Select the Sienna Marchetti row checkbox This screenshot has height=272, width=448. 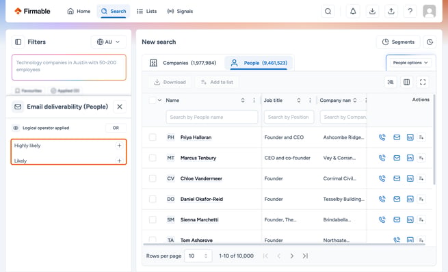153,219
